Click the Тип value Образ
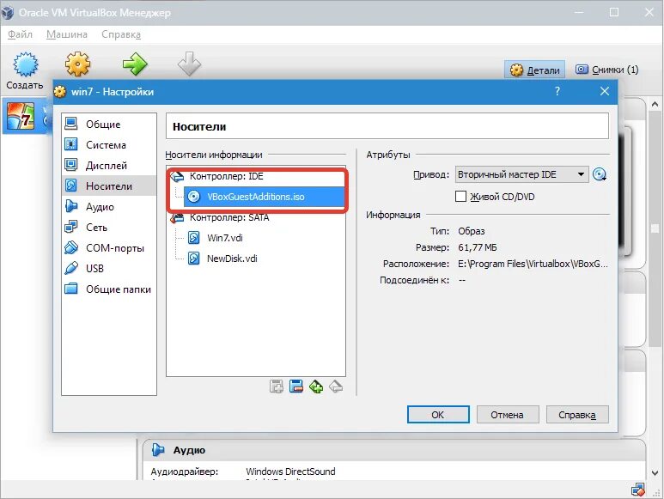Screen dimensions: 664x499 pyautogui.click(x=472, y=231)
